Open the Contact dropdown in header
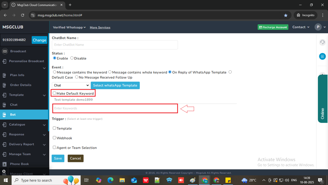 pos(301,27)
